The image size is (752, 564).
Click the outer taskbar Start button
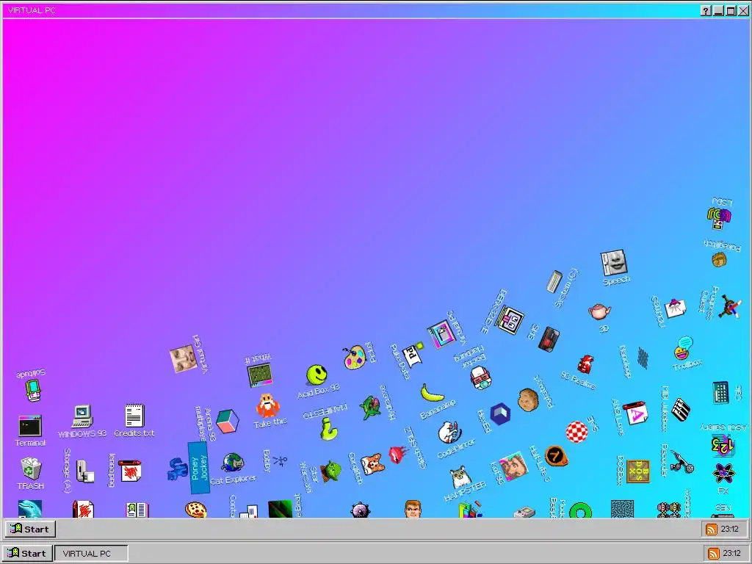[27, 553]
